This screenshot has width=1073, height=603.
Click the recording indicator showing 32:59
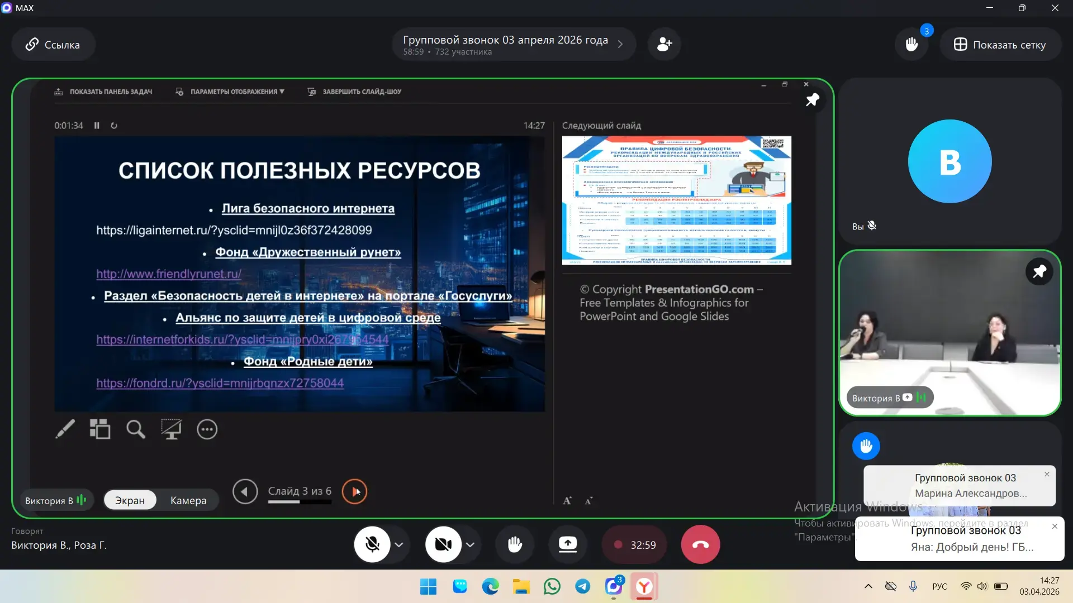coord(634,544)
